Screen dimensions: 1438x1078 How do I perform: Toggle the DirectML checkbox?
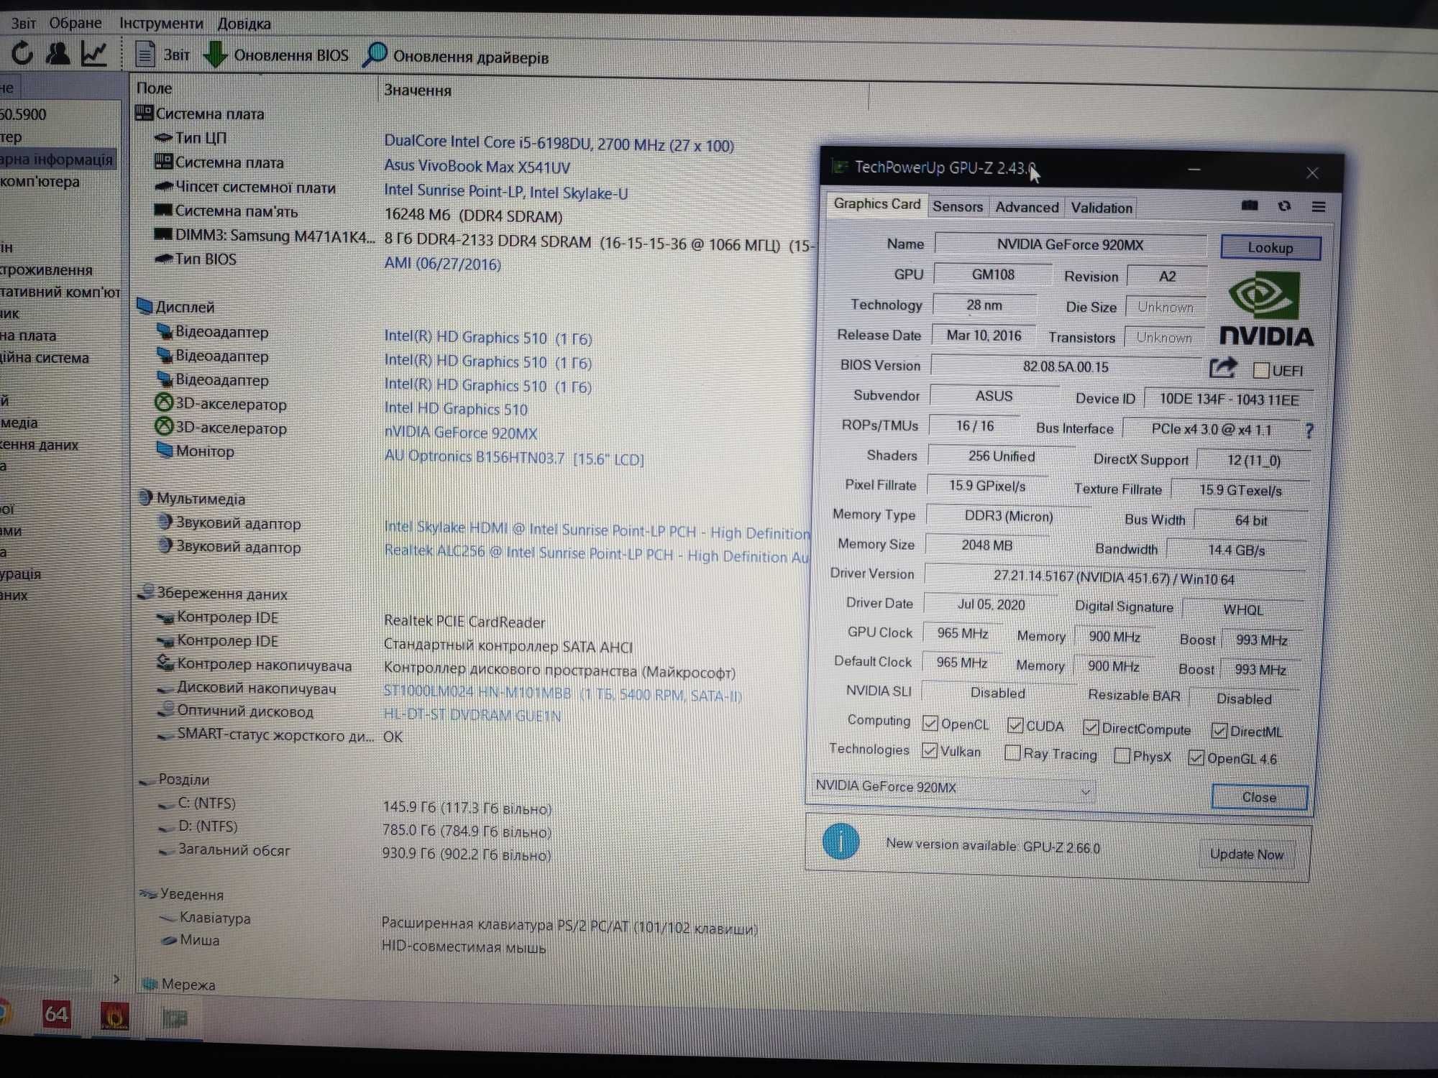pos(1219,731)
